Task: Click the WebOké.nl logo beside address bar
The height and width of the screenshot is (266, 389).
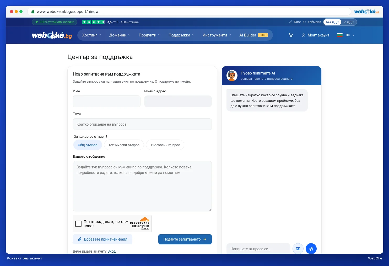Action: [366, 12]
